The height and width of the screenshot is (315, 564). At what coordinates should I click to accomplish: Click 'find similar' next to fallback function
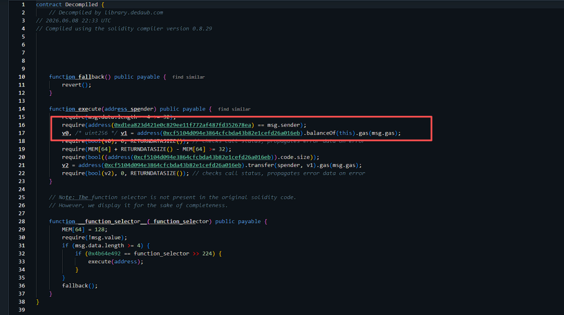(189, 77)
